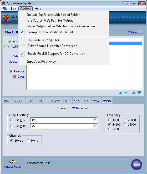The image size is (147, 174).
Task: Close the Options menu
Action: click(26, 9)
